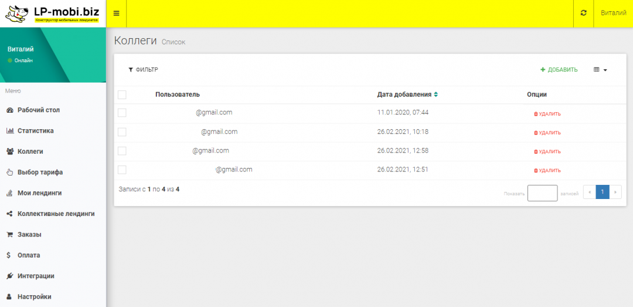Image resolution: width=633 pixels, height=307 pixels.
Task: Click the LP-mobi.biz dog logo
Action: 19,14
